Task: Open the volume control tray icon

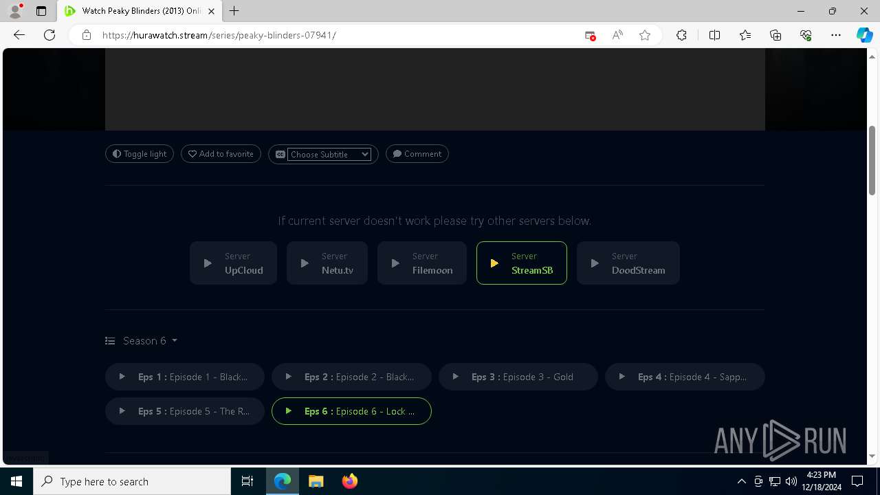Action: click(791, 481)
